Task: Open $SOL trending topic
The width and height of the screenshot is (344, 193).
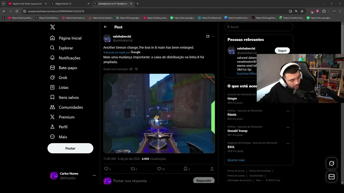Action: click(231, 147)
